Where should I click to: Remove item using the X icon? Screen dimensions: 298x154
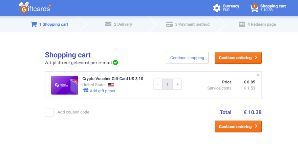[x=258, y=75]
